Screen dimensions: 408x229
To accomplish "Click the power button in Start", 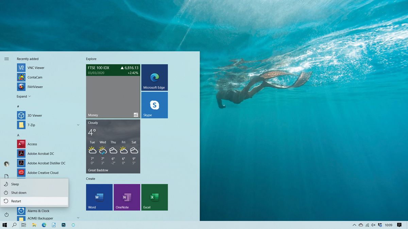I will click(x=6, y=215).
